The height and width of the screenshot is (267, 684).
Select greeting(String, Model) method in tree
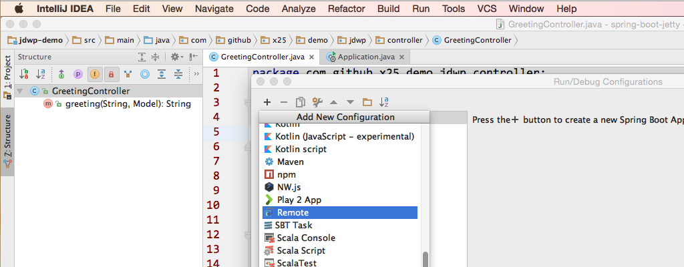[x=128, y=104]
